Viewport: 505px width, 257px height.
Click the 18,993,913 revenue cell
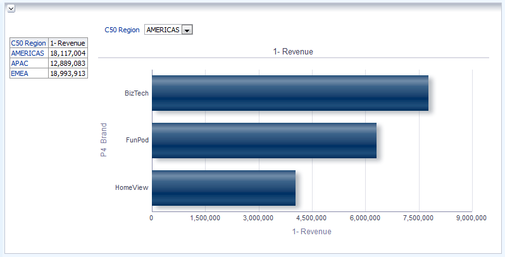[x=68, y=73]
